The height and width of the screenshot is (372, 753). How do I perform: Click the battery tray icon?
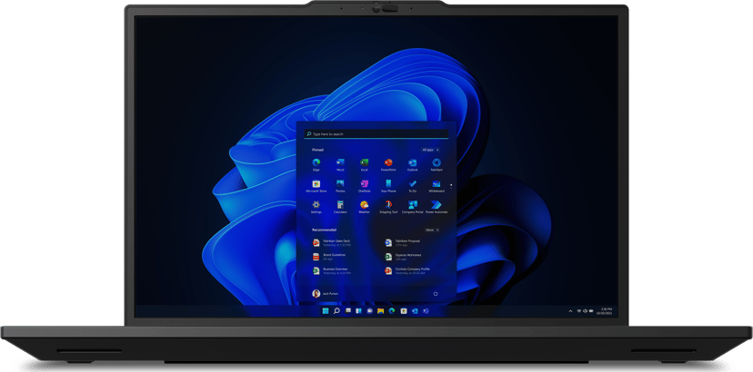[x=591, y=310]
